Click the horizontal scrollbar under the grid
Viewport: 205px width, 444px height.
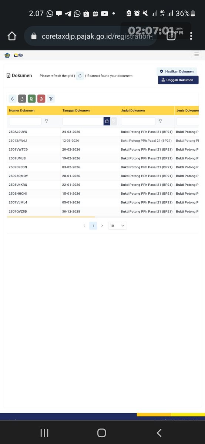click(51, 217)
